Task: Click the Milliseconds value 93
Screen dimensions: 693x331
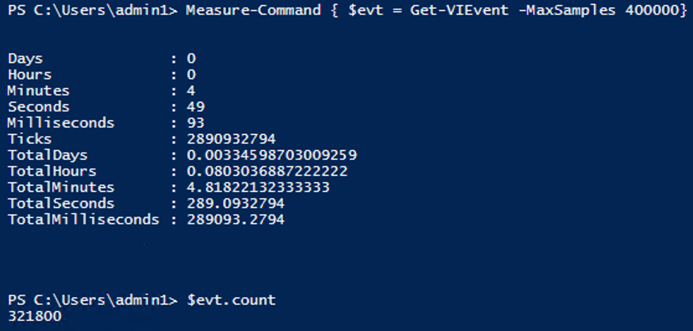Action: click(196, 123)
